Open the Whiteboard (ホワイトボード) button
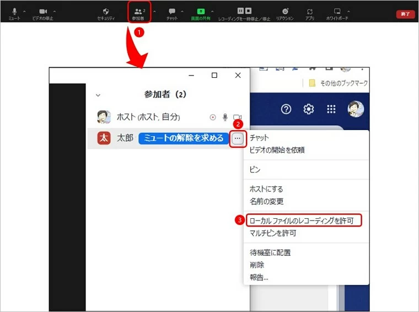Screen dimensions: 419x312 coord(337,13)
